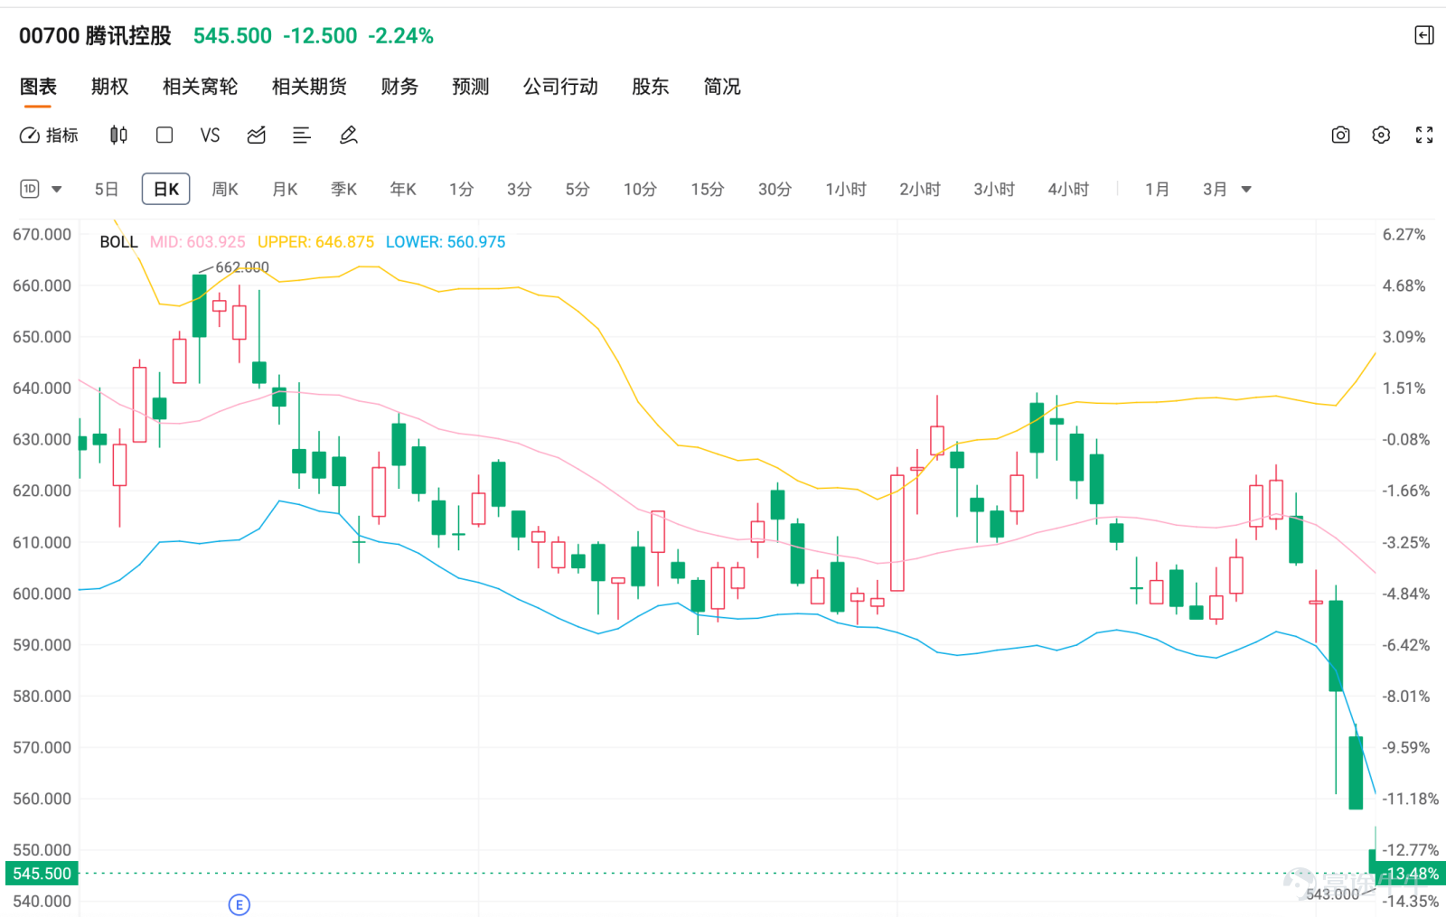Open the 财务 tab

coord(399,87)
